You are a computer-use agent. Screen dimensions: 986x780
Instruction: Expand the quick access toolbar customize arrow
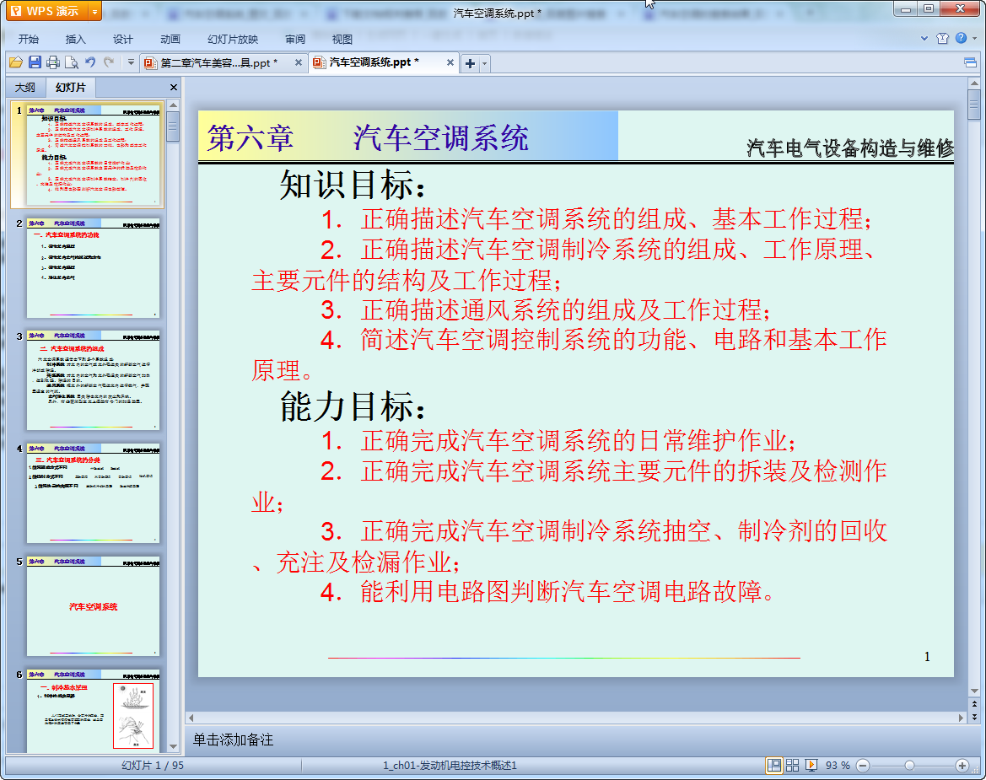click(x=131, y=62)
